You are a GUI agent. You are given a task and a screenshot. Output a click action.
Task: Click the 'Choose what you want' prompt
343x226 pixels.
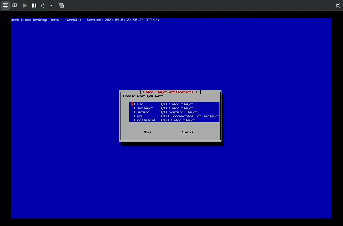tap(143, 96)
